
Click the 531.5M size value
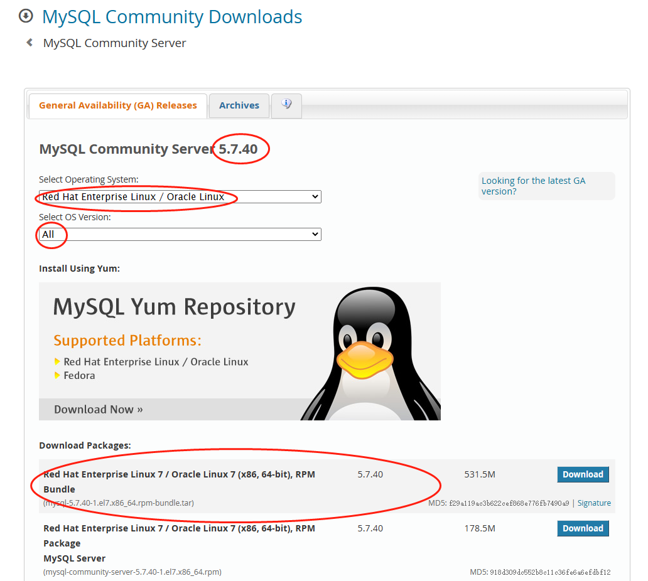[479, 474]
